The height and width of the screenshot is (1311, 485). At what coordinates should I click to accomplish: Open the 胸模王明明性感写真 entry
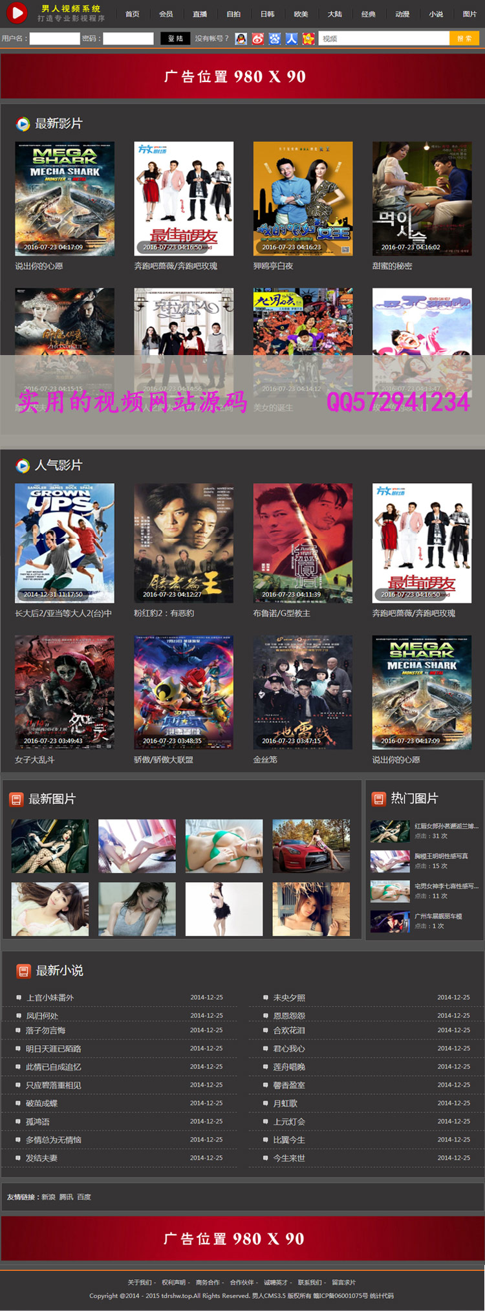pyautogui.click(x=441, y=856)
